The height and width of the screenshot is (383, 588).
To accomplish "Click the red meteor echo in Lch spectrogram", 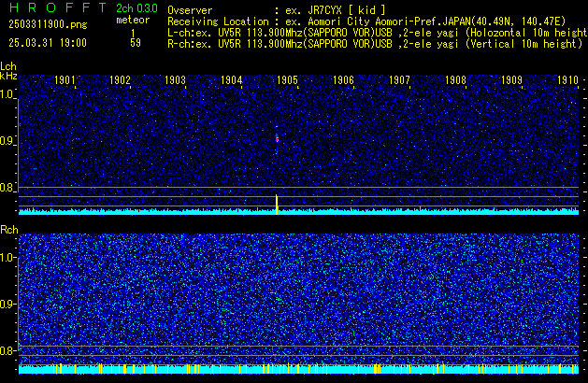I will pos(277,140).
